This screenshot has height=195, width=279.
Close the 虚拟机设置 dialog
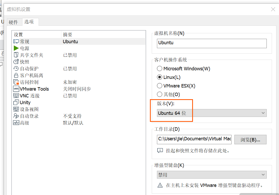273,9
